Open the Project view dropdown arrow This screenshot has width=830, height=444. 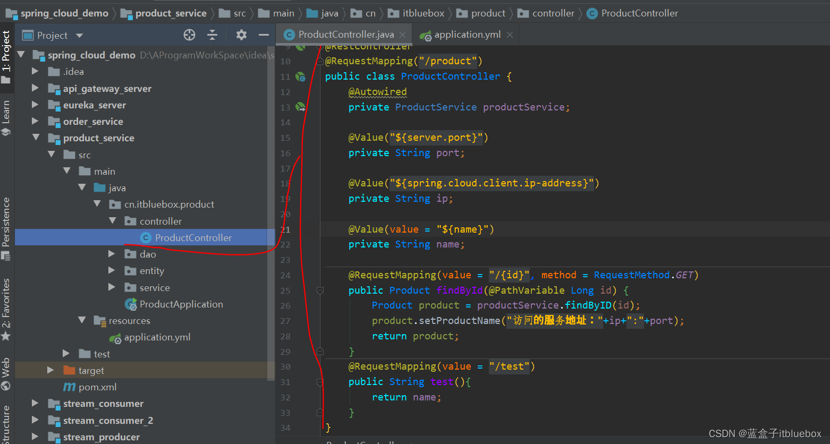point(80,36)
